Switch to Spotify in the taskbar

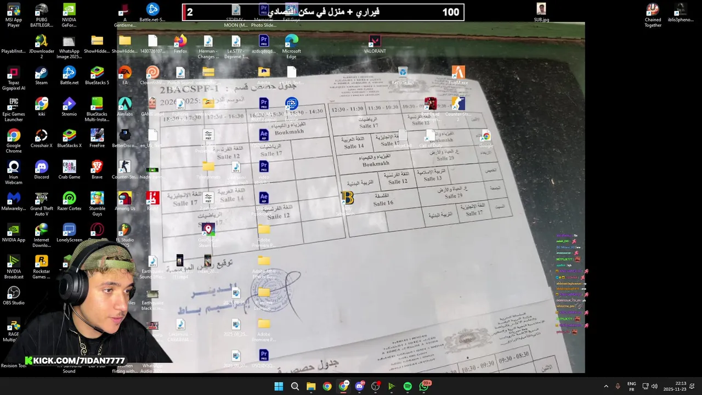tap(407, 386)
